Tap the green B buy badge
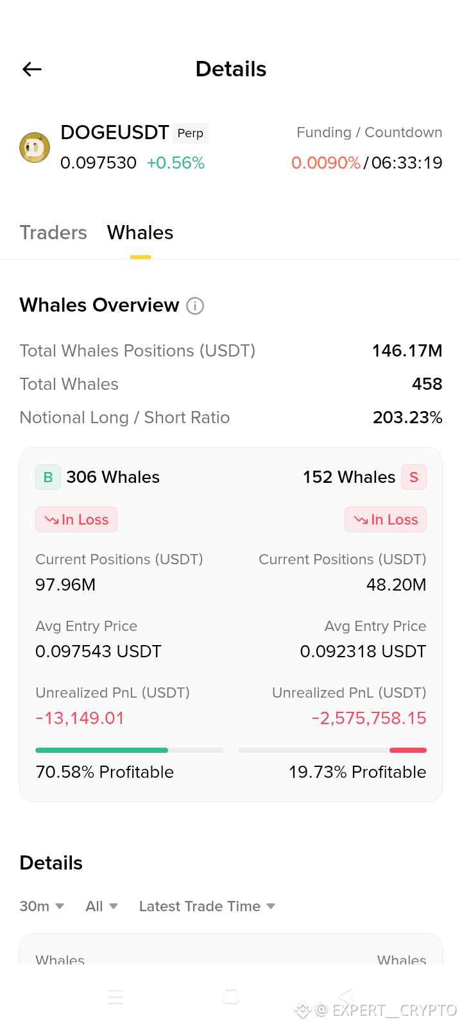 pos(48,477)
